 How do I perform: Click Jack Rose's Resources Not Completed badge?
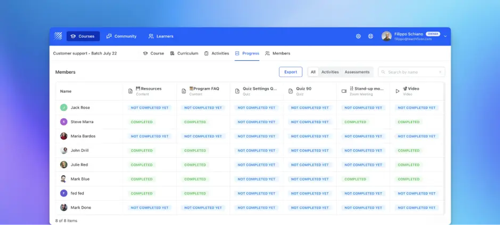pyautogui.click(x=150, y=107)
